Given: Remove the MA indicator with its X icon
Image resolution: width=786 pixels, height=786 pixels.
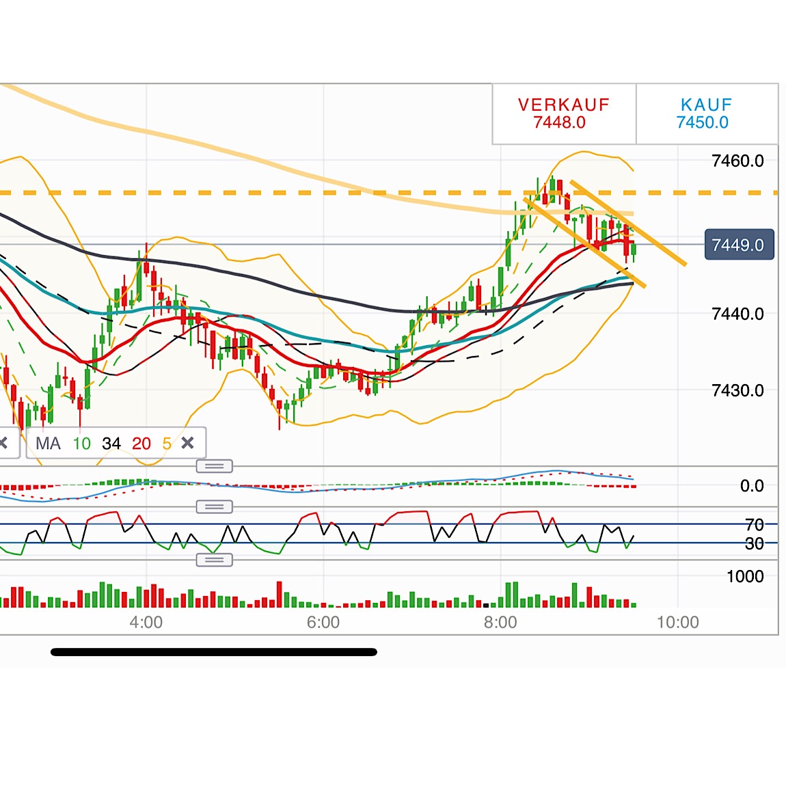Looking at the screenshot, I should point(188,444).
